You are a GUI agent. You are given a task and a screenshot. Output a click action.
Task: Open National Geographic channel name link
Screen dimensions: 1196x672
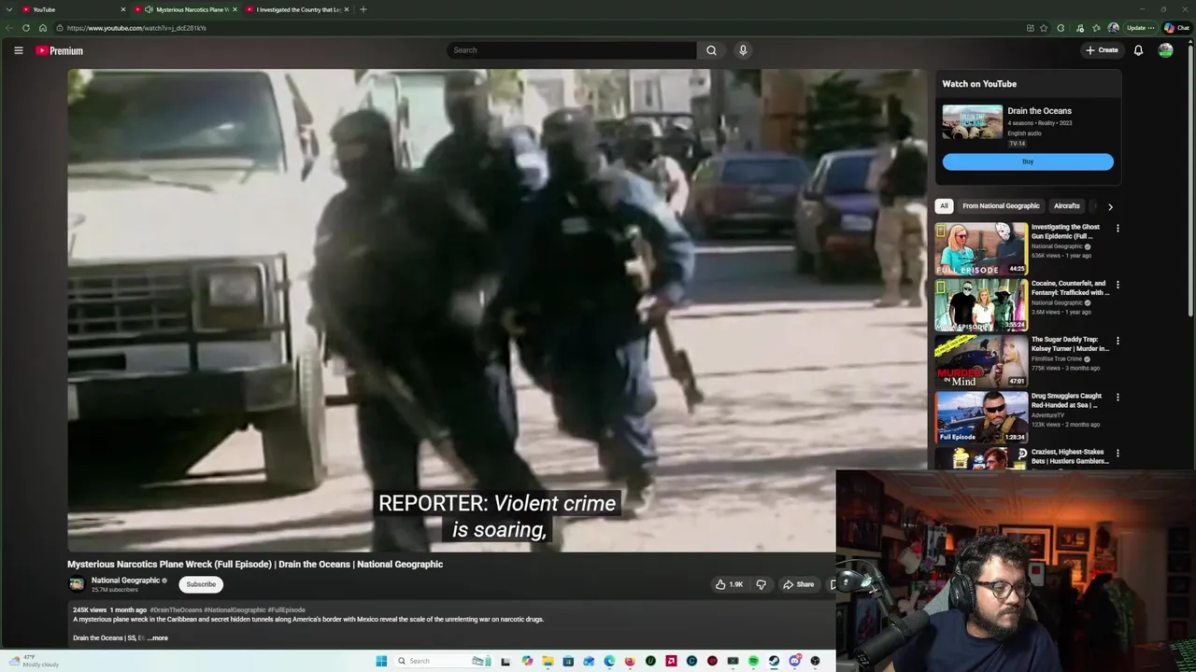[125, 581]
